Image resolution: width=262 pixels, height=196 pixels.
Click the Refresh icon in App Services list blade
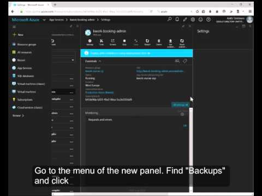tap(53, 42)
